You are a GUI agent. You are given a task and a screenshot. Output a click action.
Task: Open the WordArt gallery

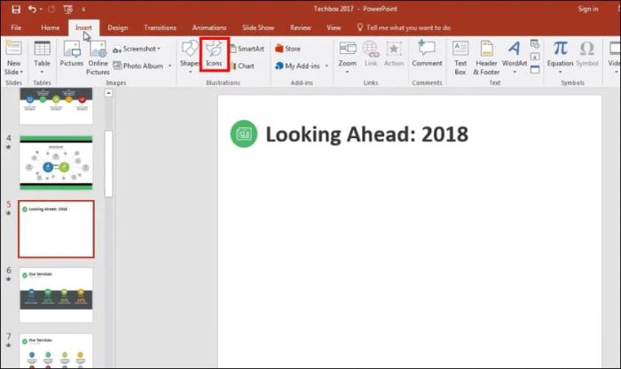tap(515, 58)
